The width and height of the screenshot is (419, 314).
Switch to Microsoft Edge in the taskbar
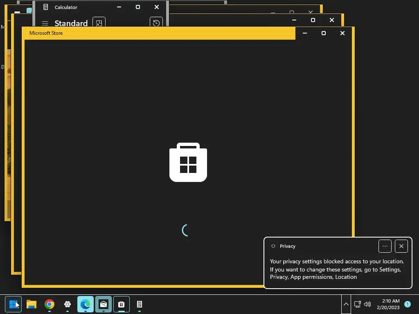[86, 304]
